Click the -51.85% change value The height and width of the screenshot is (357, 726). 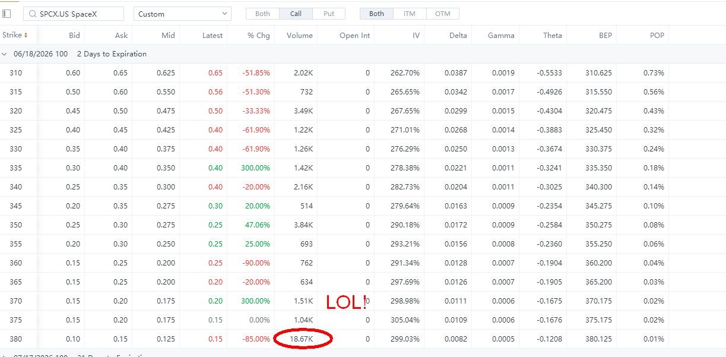click(256, 73)
